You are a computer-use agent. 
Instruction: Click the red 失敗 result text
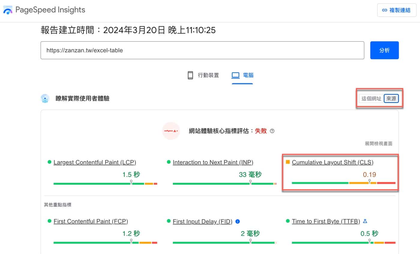click(x=261, y=131)
